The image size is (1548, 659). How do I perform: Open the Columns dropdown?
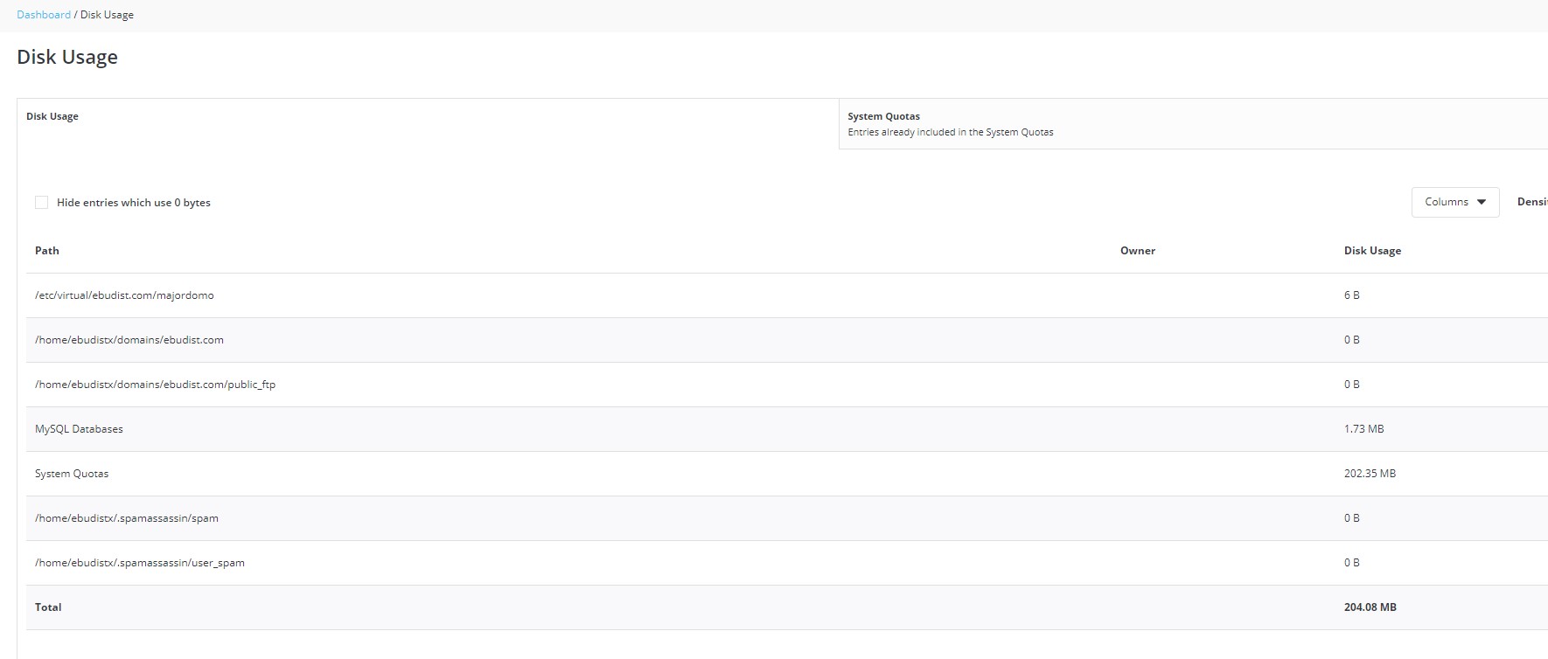[1454, 202]
